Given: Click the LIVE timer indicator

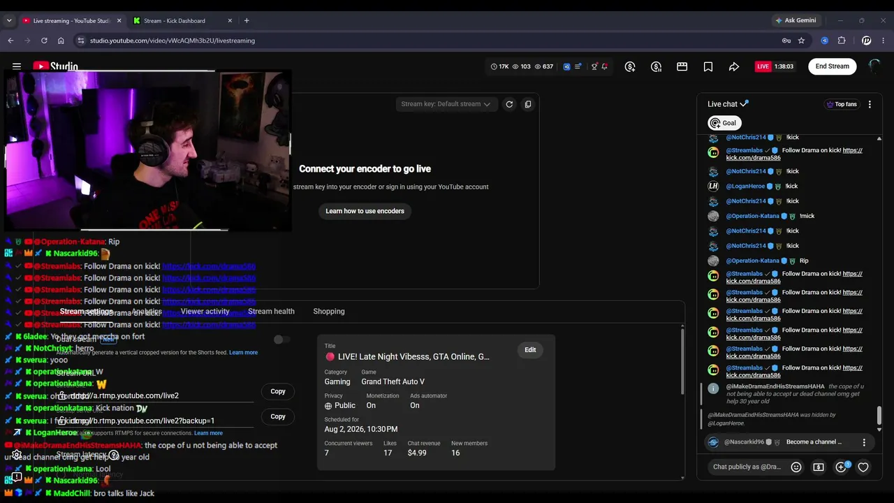Looking at the screenshot, I should coord(775,66).
